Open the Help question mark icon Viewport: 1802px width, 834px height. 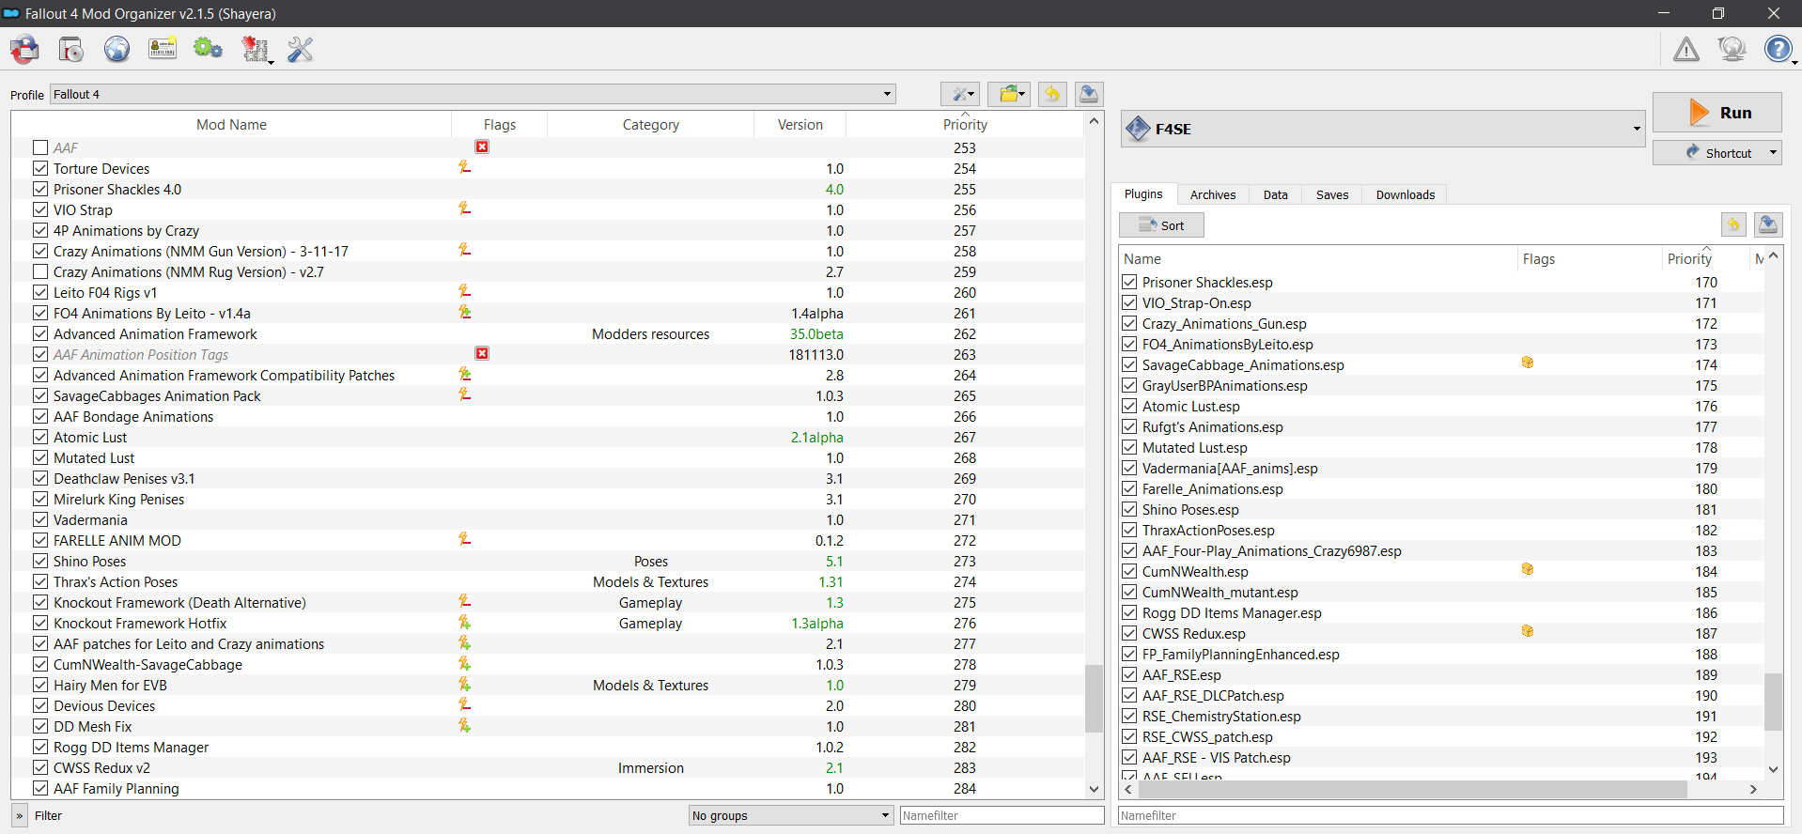pyautogui.click(x=1777, y=49)
